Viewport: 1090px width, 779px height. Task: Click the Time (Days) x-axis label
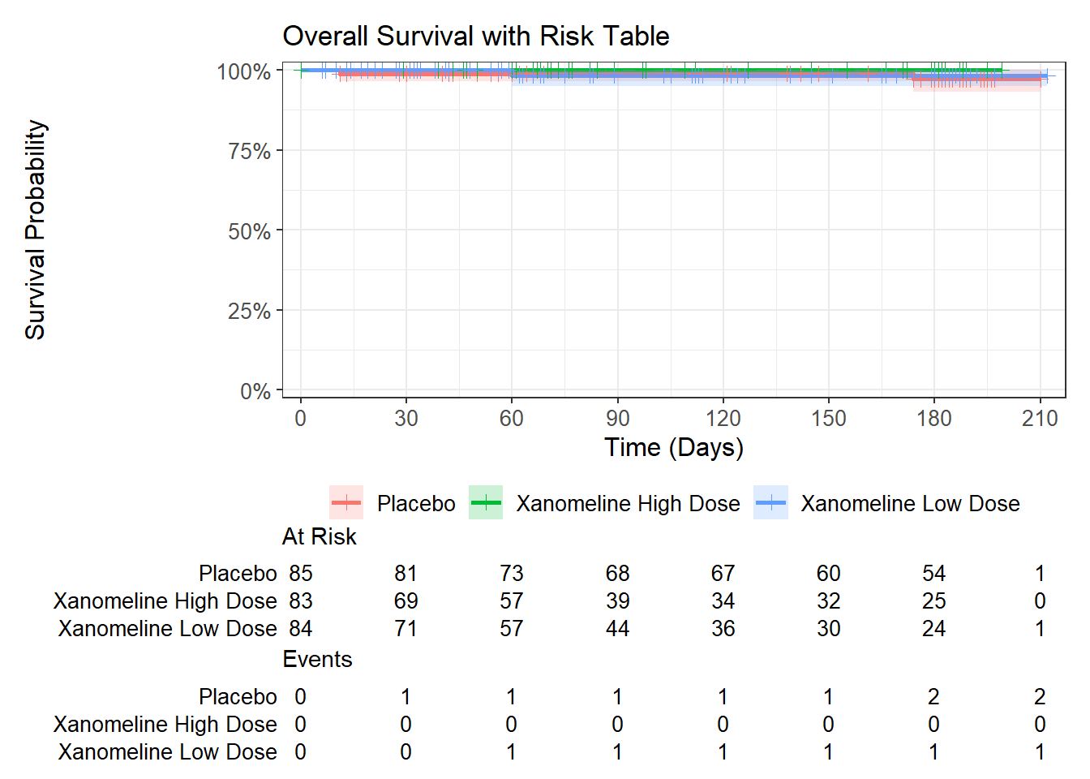(673, 448)
